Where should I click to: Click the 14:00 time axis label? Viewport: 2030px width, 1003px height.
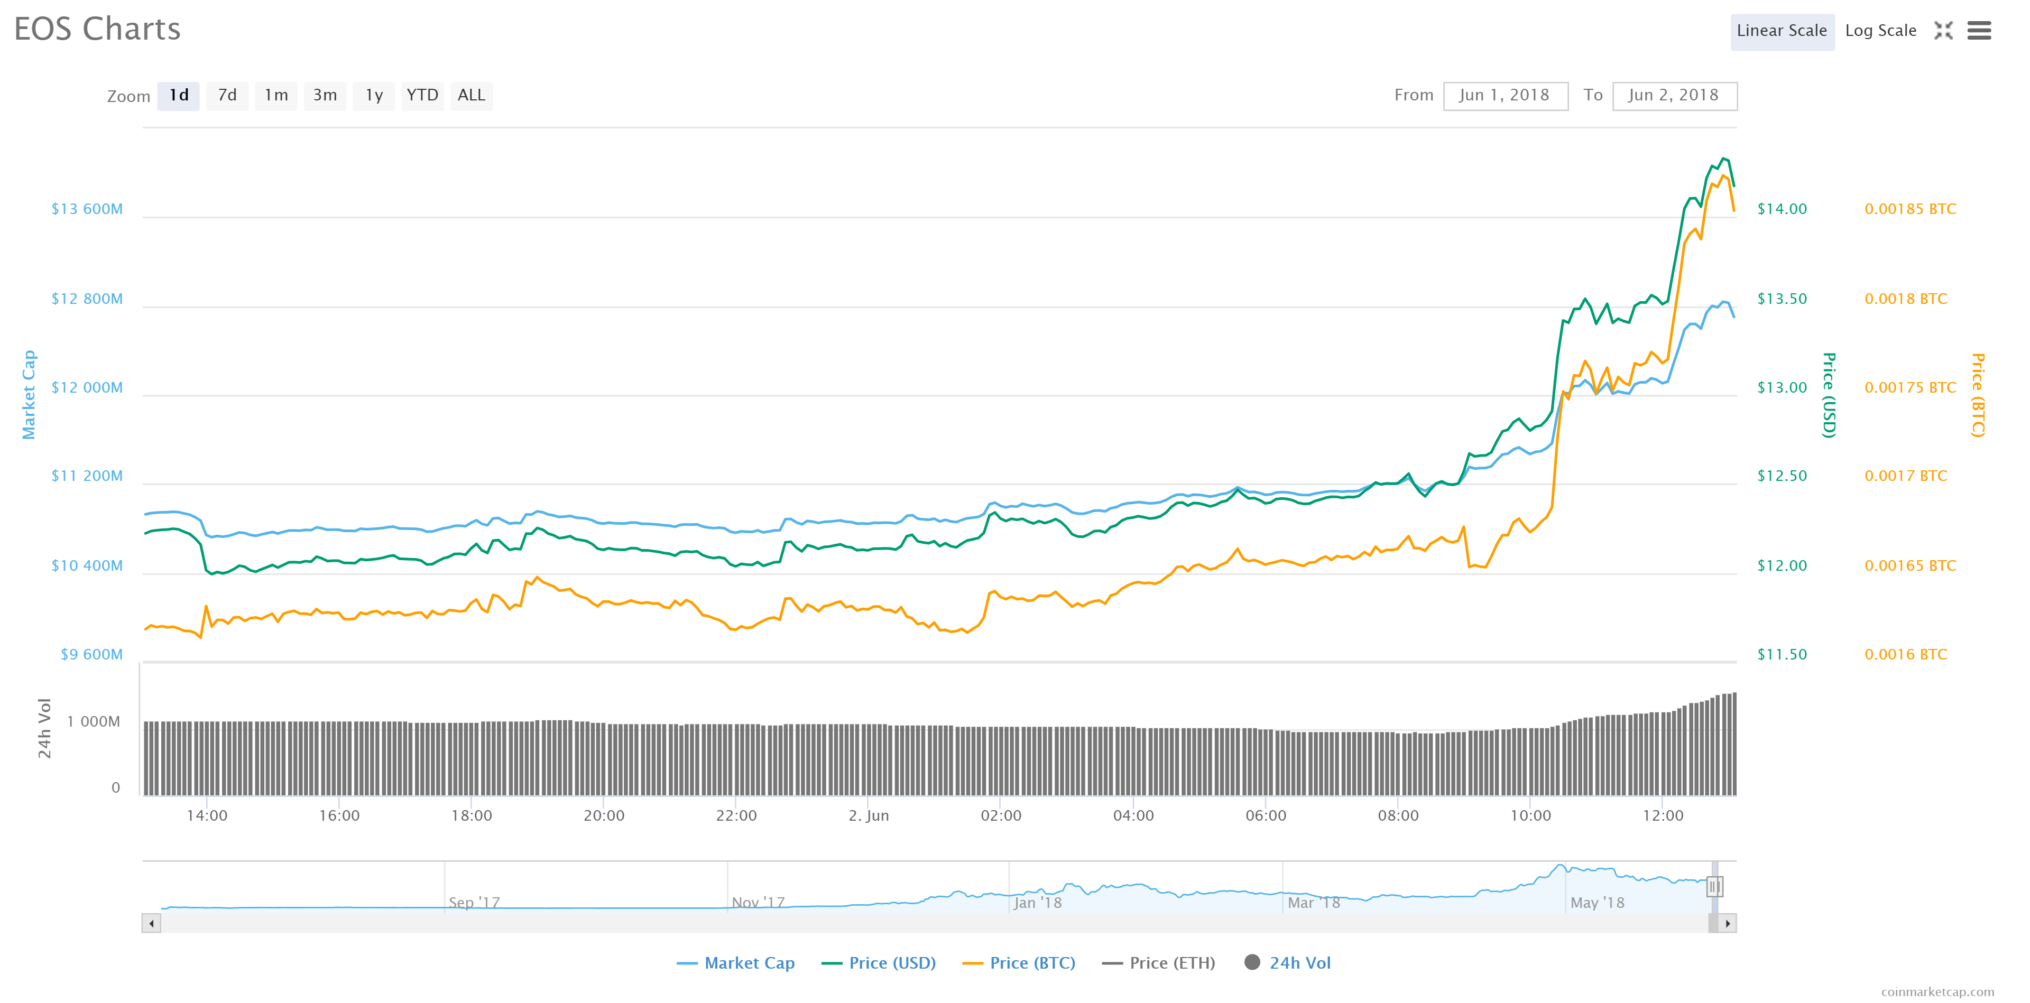click(x=207, y=815)
